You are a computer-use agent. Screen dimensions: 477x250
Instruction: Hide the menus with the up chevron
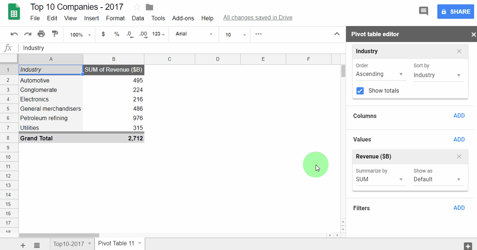337,34
